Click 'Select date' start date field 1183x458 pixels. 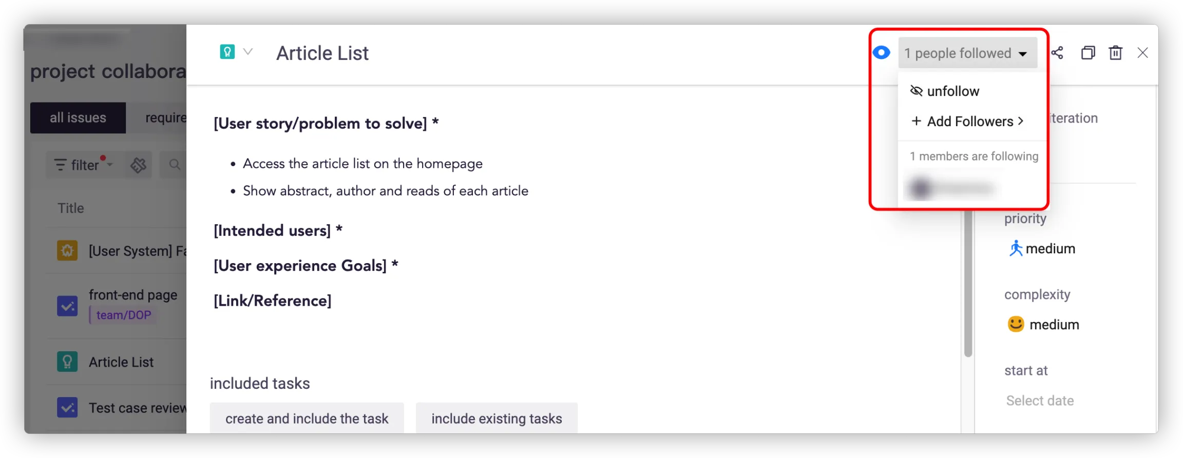click(1040, 401)
